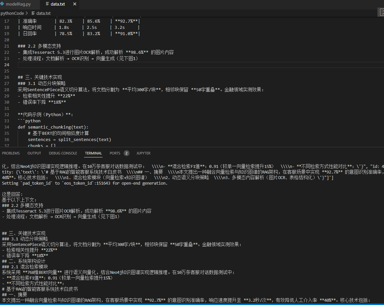Close the data.txt tab

(75, 4)
